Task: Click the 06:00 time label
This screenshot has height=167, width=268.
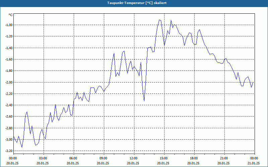Action: 74,158
